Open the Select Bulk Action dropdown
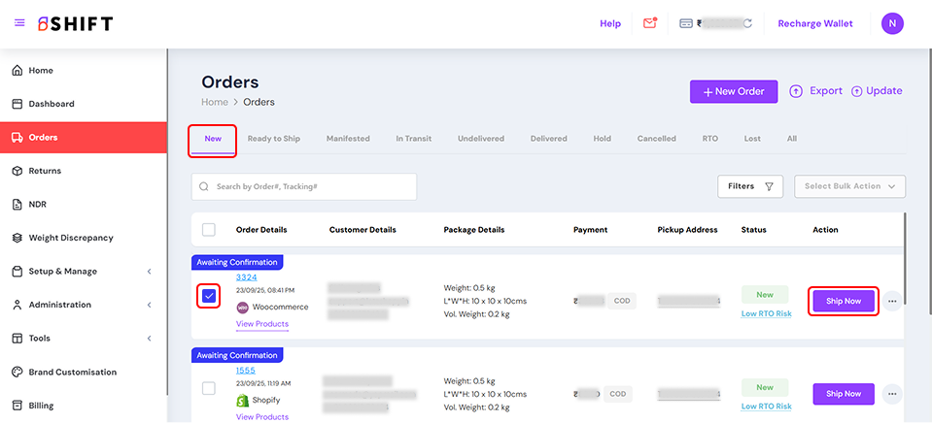 pyautogui.click(x=849, y=186)
